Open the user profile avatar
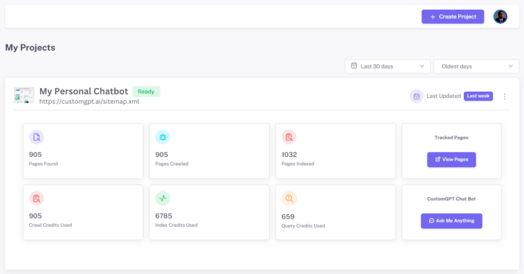Viewport: 524px width, 274px height. click(500, 17)
